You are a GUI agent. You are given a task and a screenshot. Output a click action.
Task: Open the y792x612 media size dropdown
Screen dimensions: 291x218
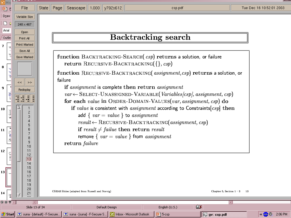click(113, 8)
